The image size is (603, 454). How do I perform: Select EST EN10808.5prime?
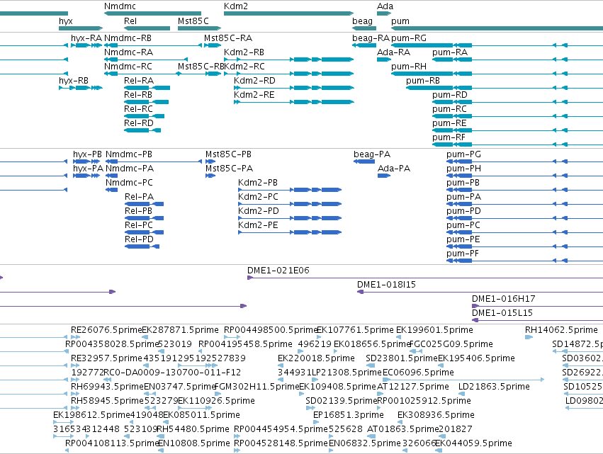click(x=194, y=443)
